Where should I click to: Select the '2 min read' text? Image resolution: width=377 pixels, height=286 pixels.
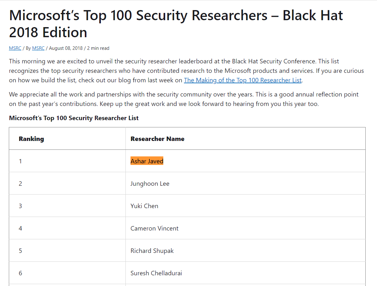[98, 48]
